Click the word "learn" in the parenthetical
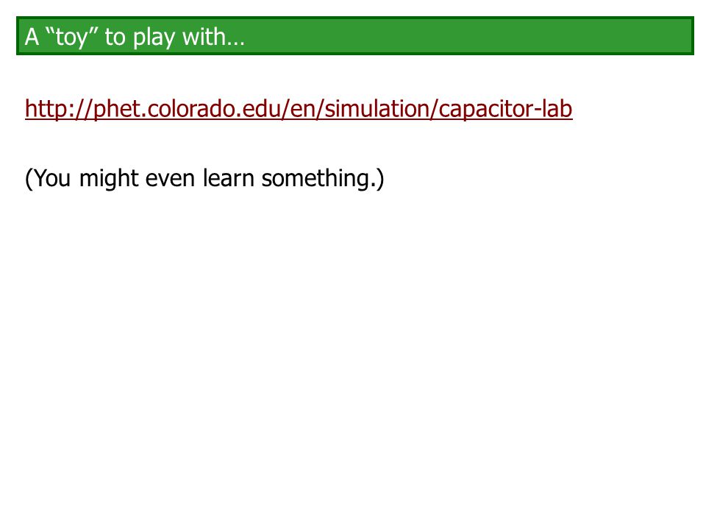Viewport: 706px width, 530px height. (x=229, y=177)
